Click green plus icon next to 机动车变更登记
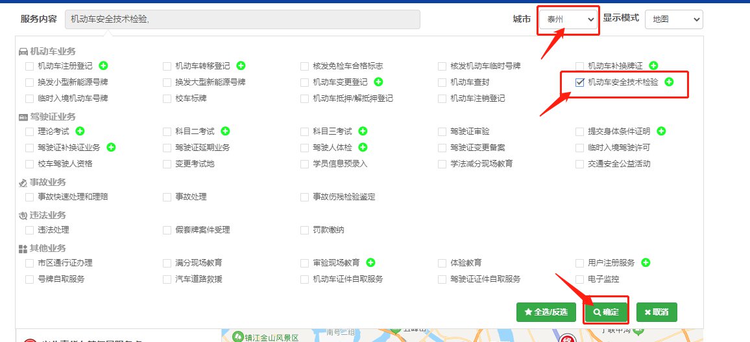Screen dimensions: 750x342 (x=378, y=82)
